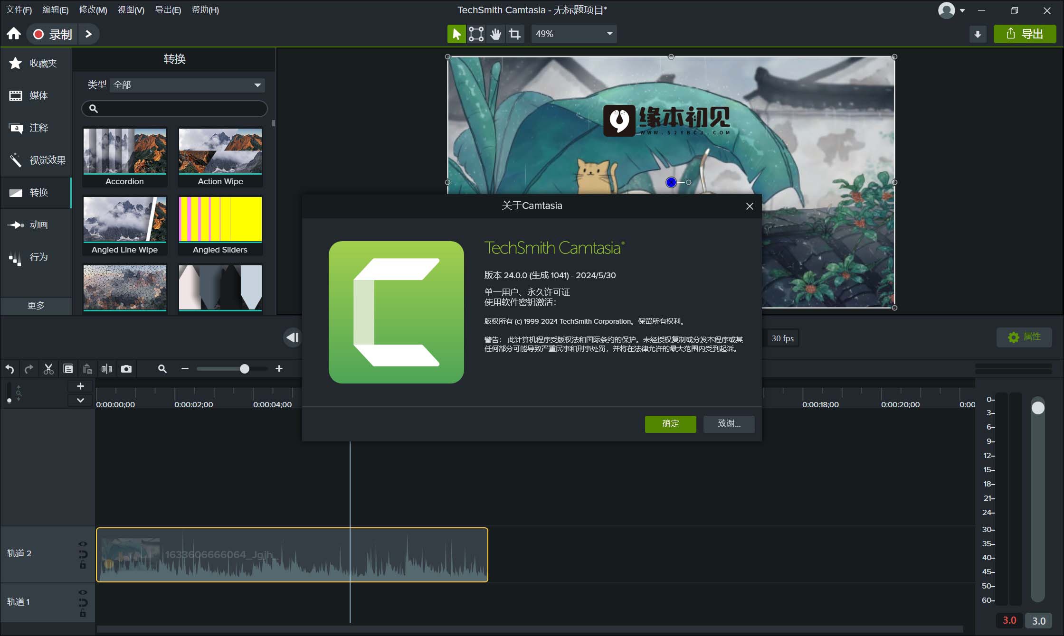Click the previous frame playback button

tap(293, 337)
